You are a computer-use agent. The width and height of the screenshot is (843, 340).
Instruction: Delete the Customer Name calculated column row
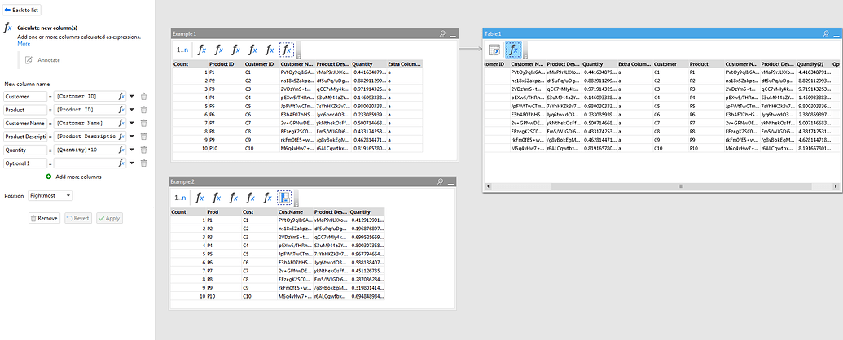[x=143, y=123]
